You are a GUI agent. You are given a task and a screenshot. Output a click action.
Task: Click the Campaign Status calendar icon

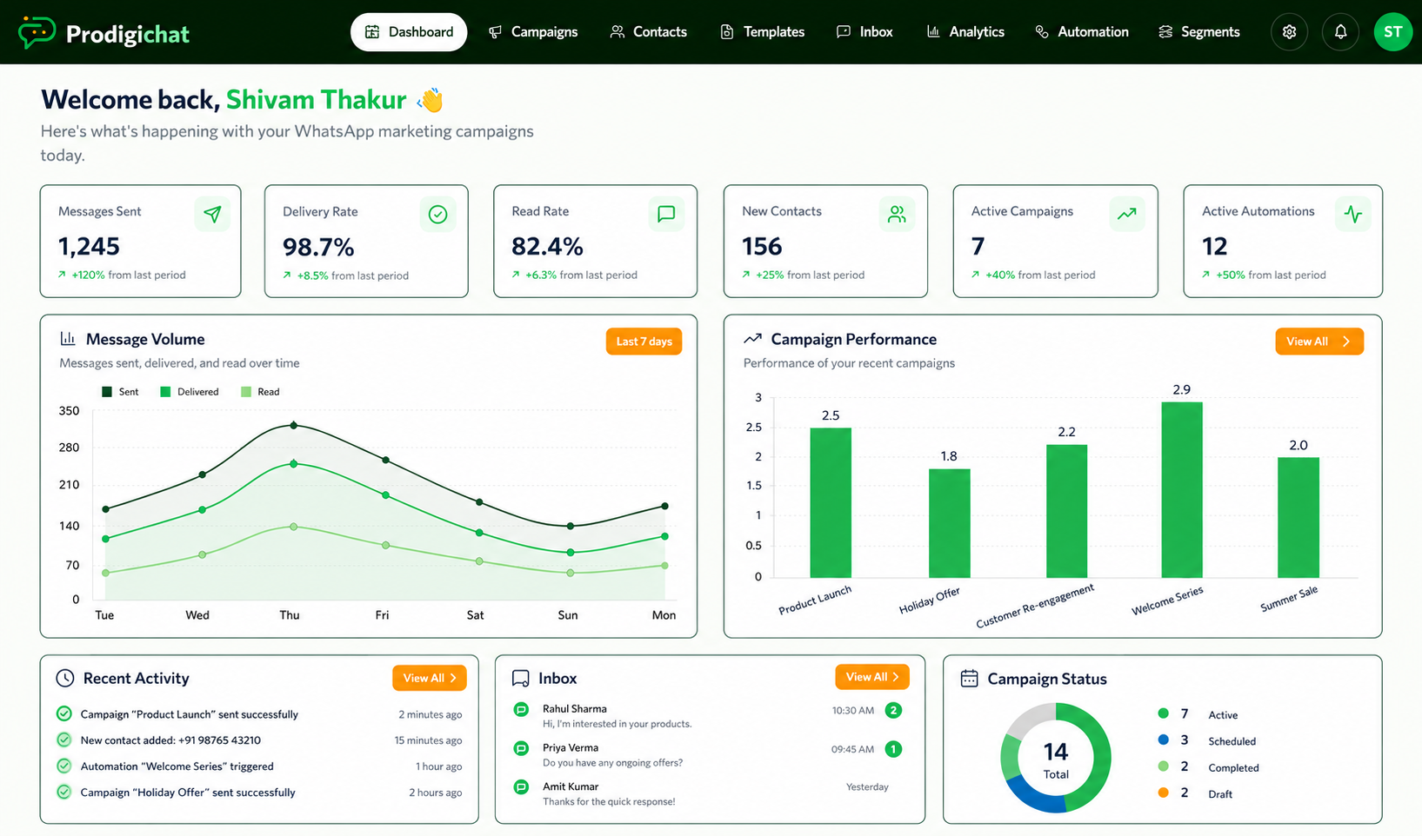coord(969,678)
